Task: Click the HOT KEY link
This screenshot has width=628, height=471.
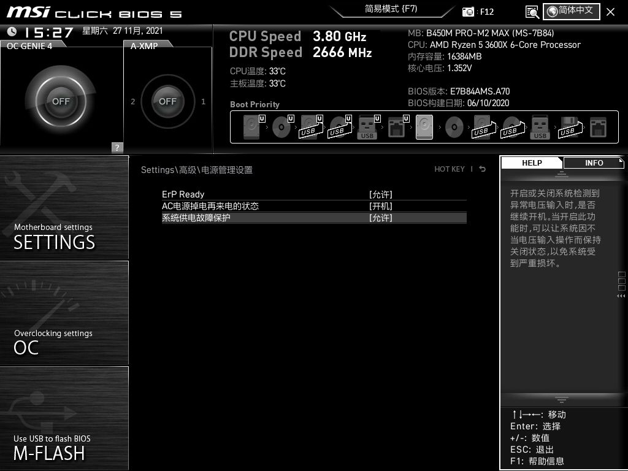Action: tap(450, 169)
